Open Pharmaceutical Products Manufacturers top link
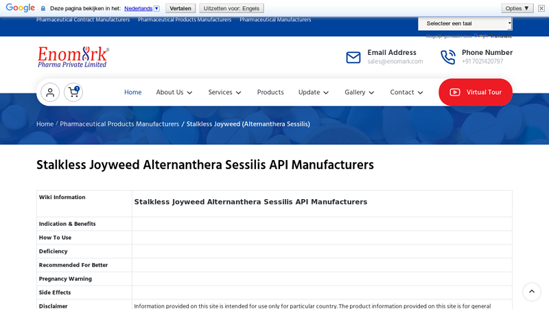Viewport: 549px width, 309px height. pos(185,20)
